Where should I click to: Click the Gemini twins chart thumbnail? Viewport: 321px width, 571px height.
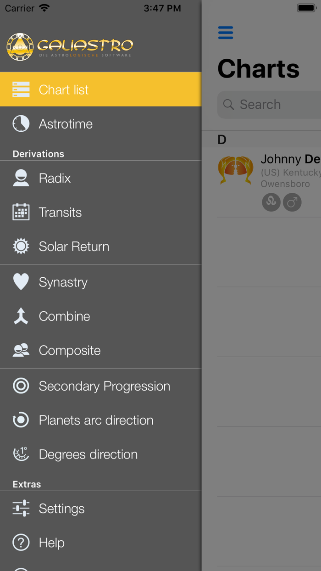pyautogui.click(x=236, y=170)
